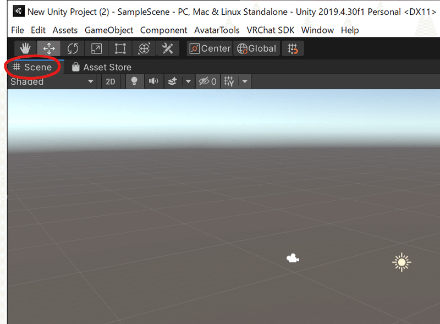
Task: Open the VRChat SDK menu
Action: 271,30
